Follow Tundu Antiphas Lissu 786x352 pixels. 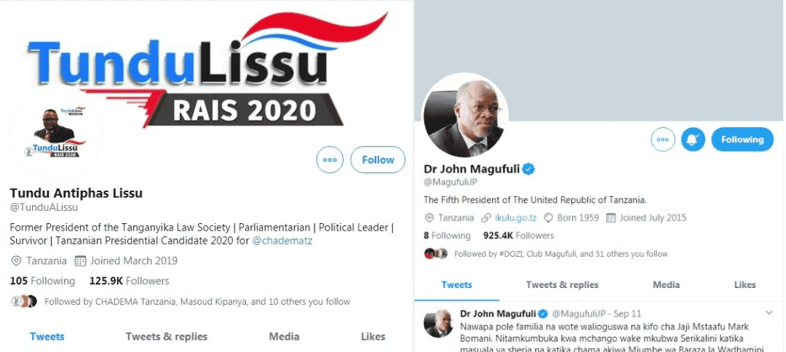click(378, 160)
